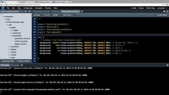The height and width of the screenshot is (95, 169).
Task: Collapse the simplecodecasts_saas folder
Action: pos(5,22)
